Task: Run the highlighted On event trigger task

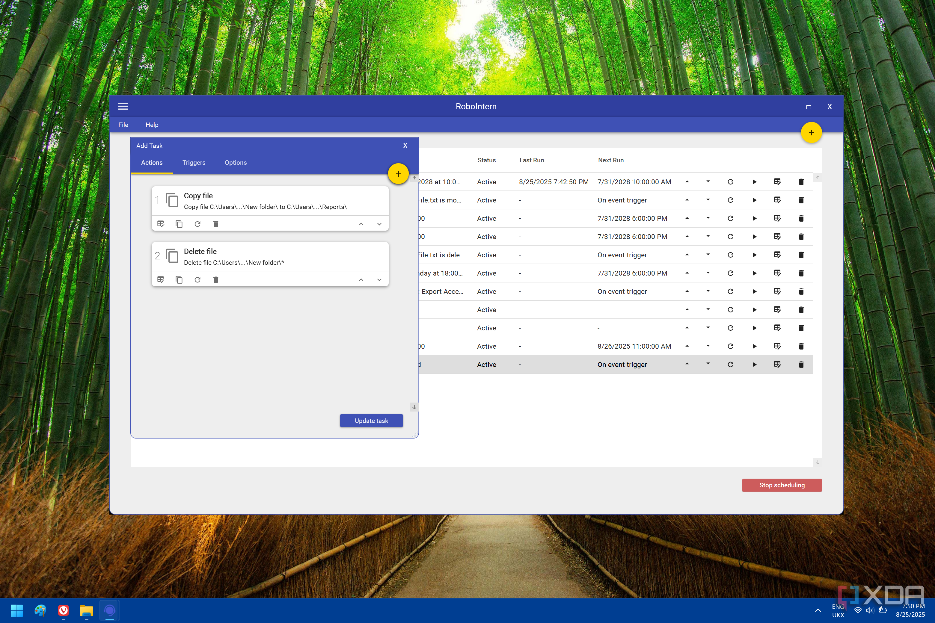Action: (x=754, y=365)
